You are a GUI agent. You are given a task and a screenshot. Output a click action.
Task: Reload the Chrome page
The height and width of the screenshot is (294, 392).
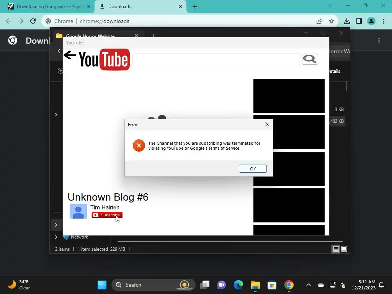coord(33,21)
